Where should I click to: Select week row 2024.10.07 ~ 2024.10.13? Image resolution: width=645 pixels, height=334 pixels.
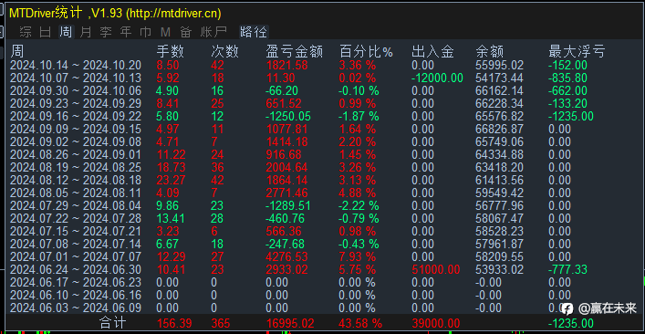323,78
